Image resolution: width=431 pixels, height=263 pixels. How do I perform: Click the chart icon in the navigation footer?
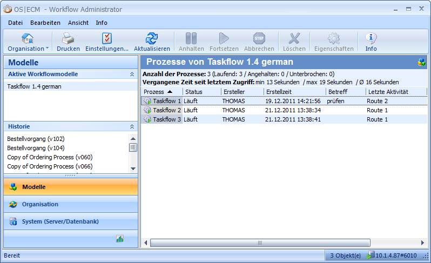[120, 239]
